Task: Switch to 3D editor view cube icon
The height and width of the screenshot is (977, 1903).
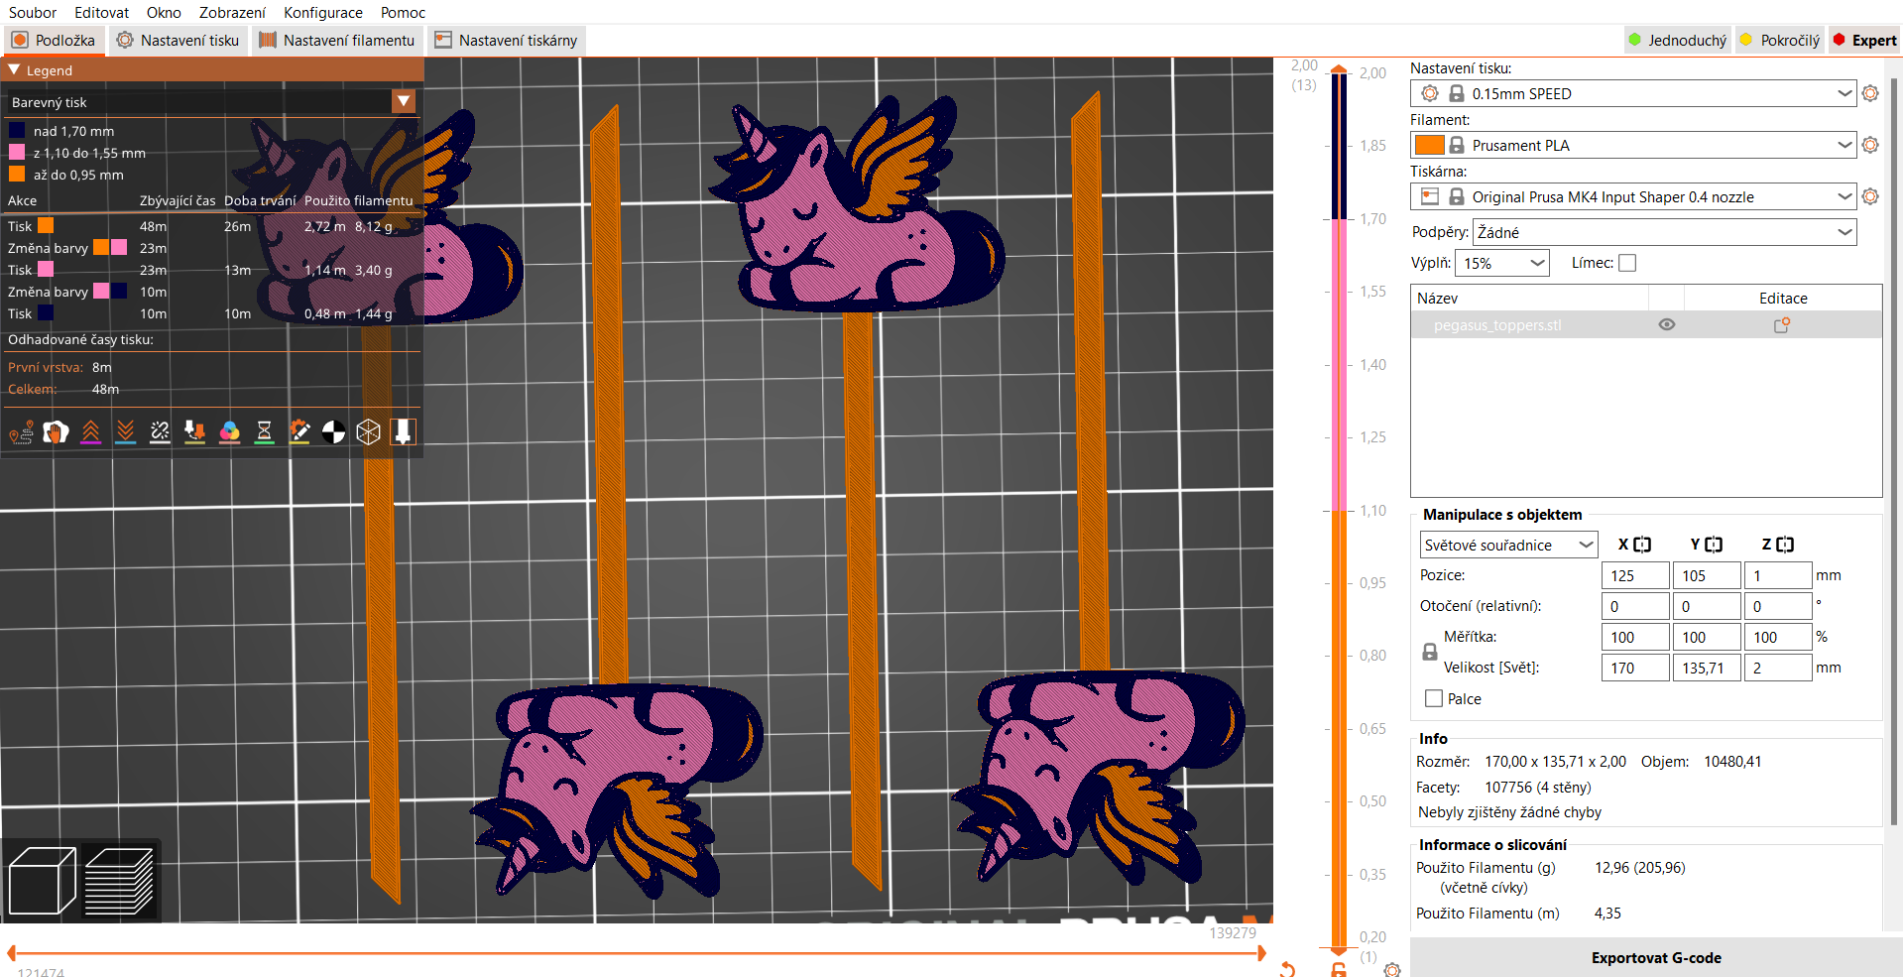Action: [42, 880]
